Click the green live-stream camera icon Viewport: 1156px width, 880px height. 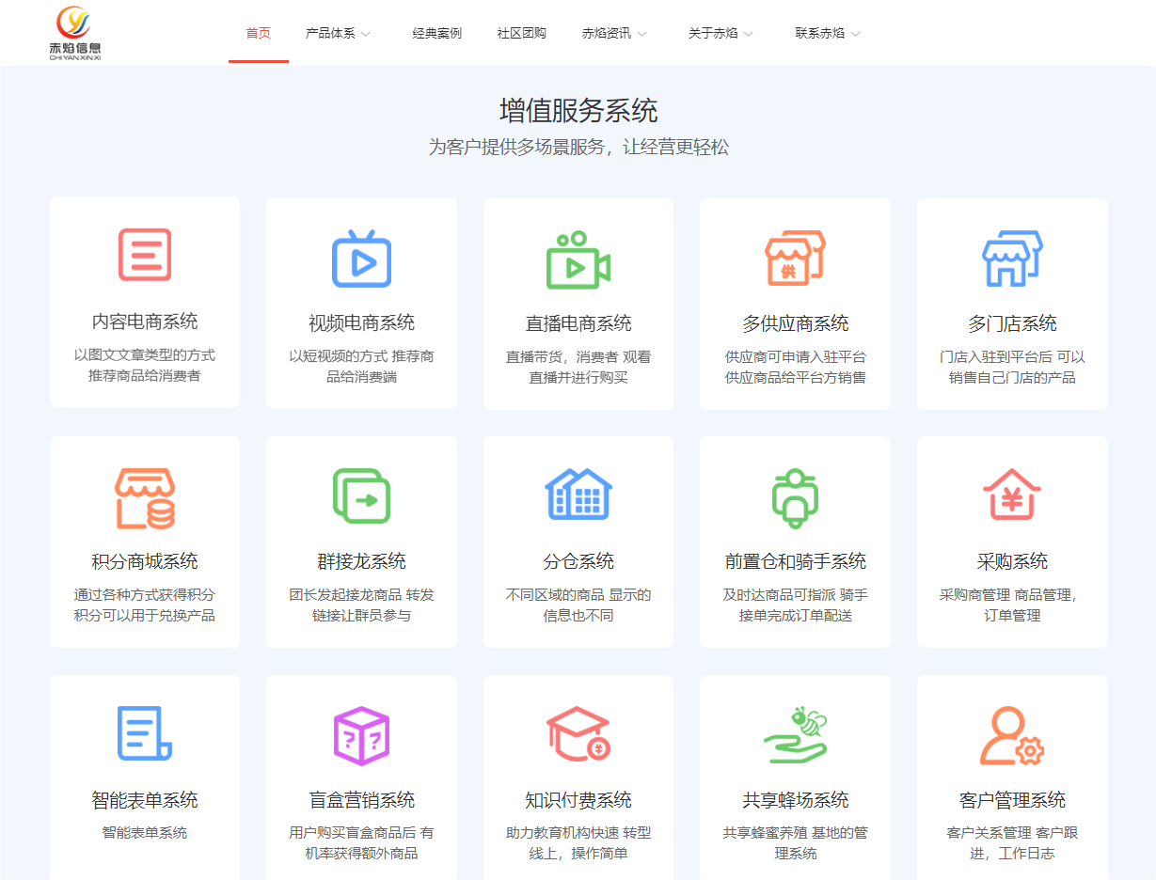(x=578, y=259)
